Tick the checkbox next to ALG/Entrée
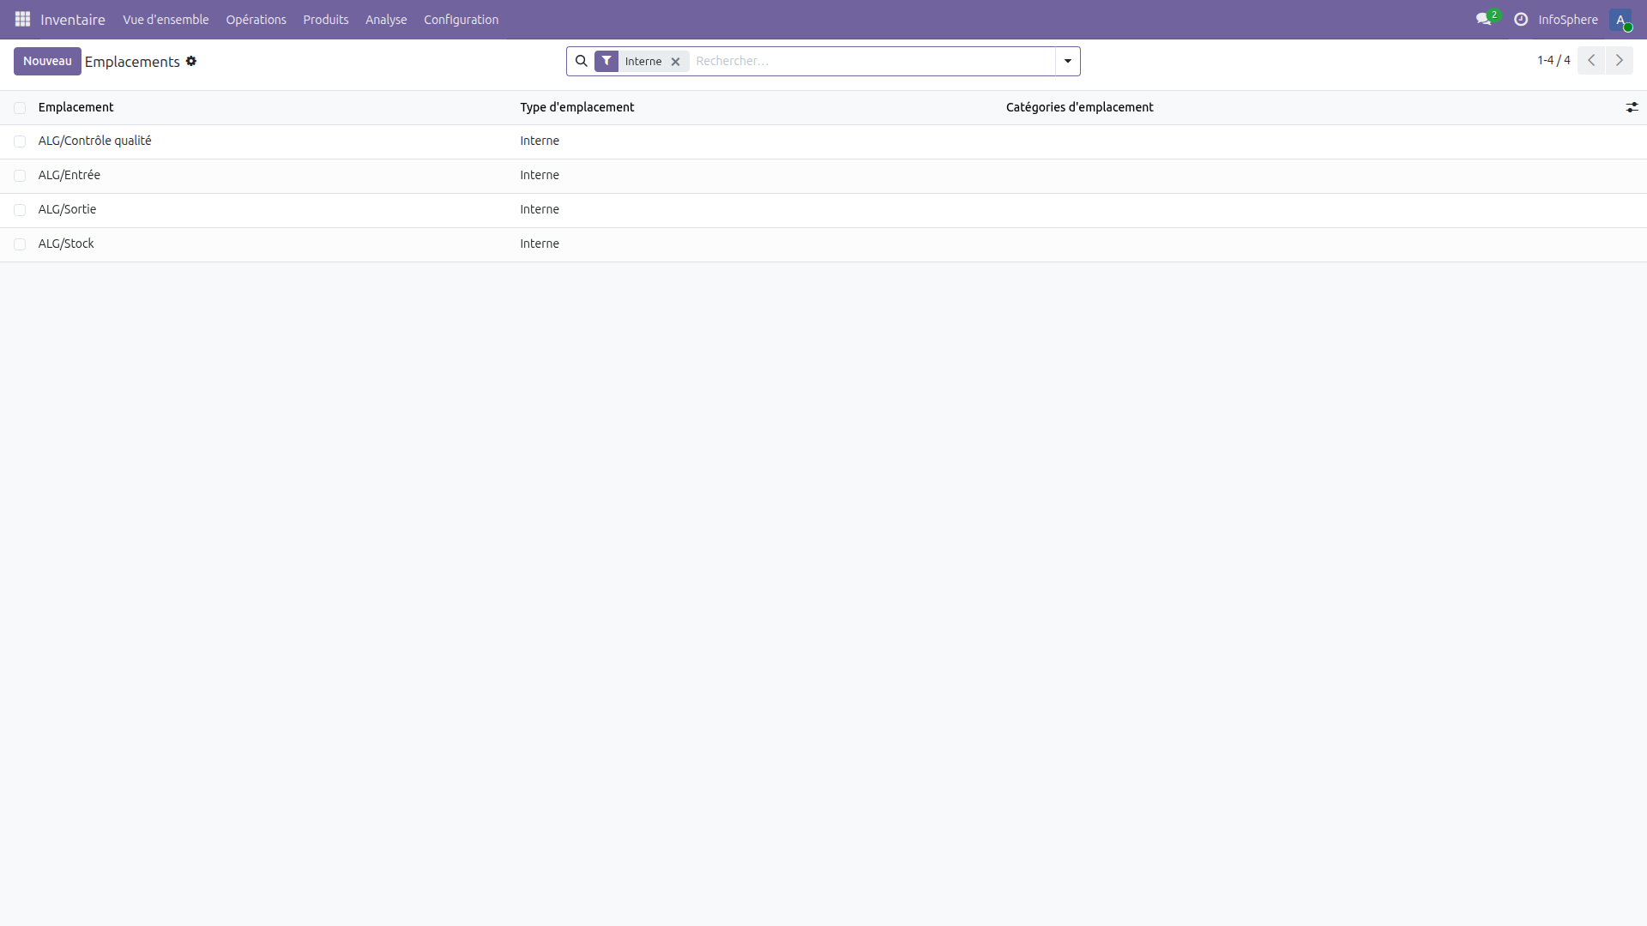This screenshot has height=926, width=1647. pyautogui.click(x=20, y=175)
